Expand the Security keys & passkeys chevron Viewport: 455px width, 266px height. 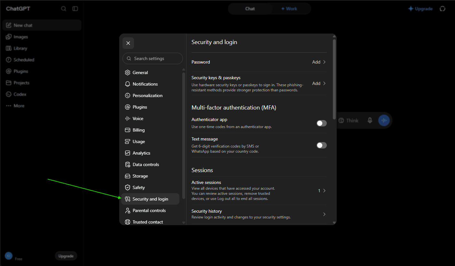tap(324, 83)
